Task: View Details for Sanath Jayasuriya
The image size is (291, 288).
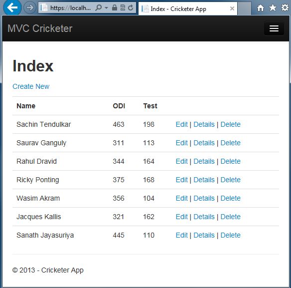Action: [x=204, y=235]
